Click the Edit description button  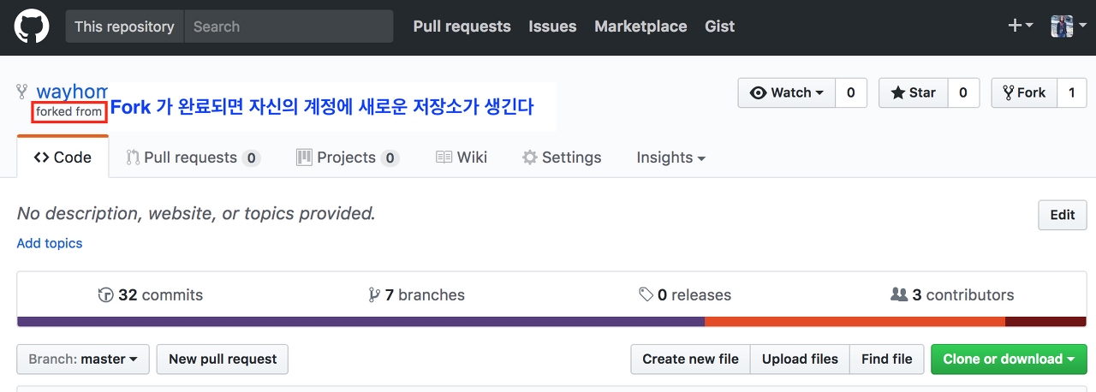point(1063,215)
